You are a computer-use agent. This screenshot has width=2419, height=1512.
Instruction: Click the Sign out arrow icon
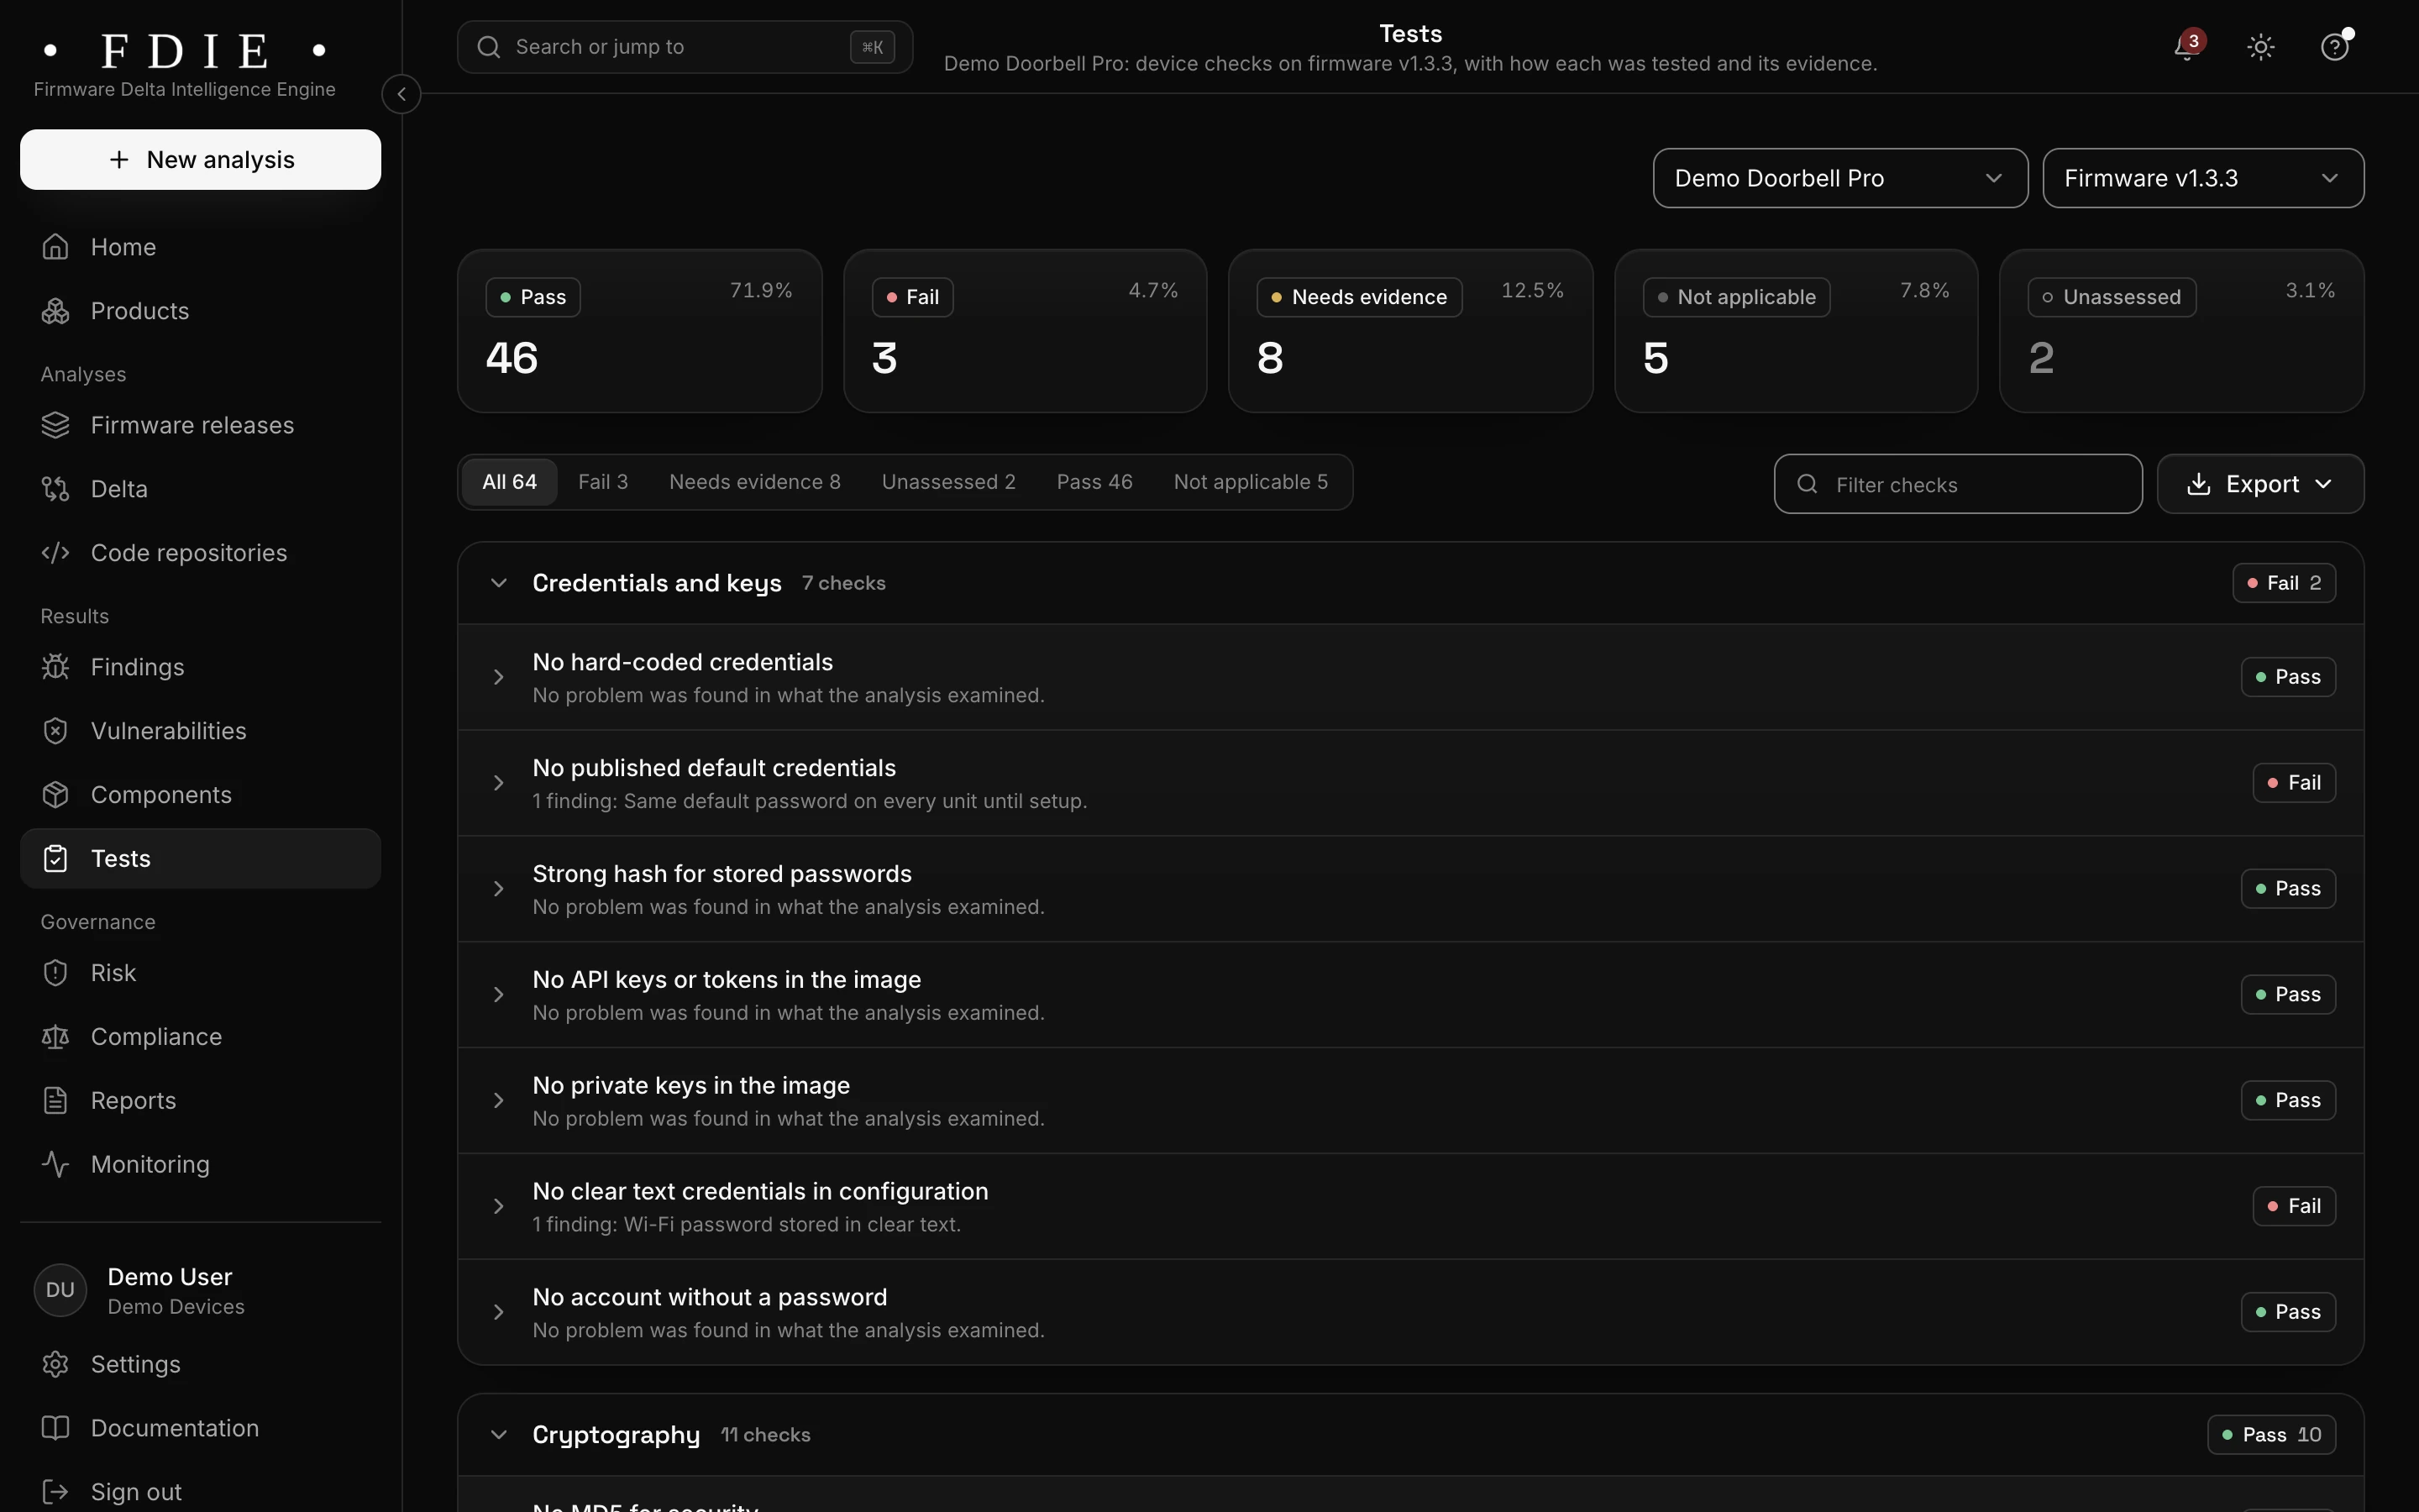55,1492
